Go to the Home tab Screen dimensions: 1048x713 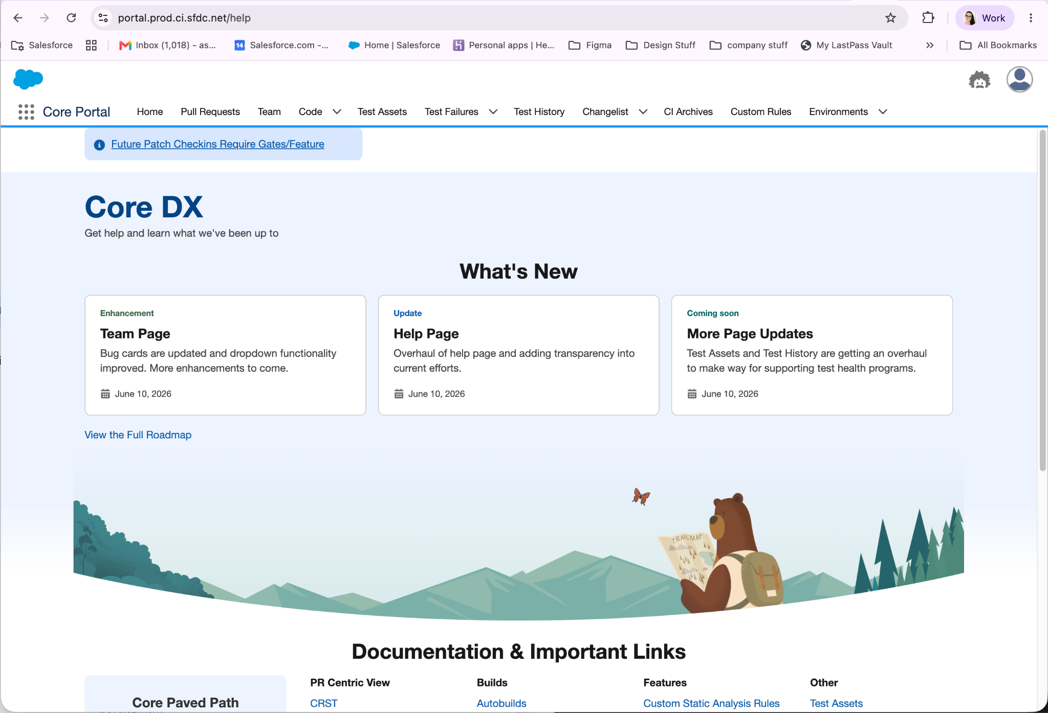pos(150,112)
